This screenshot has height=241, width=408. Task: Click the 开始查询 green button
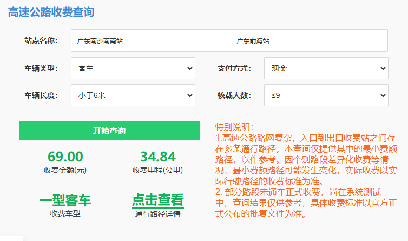tap(109, 131)
